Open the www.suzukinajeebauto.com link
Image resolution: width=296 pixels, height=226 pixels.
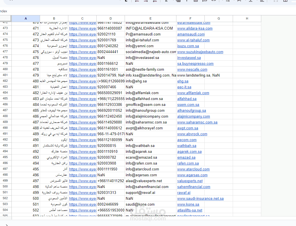click(200, 52)
